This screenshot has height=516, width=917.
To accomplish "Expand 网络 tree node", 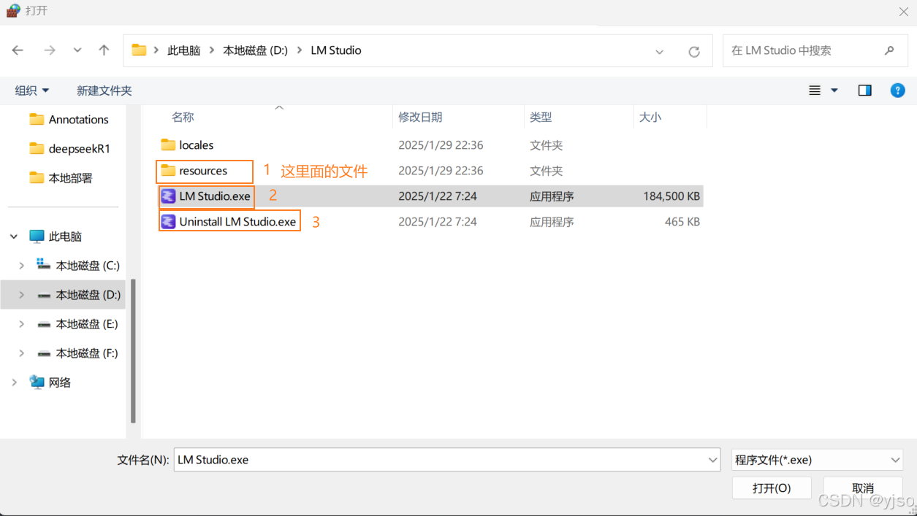I will 14,382.
